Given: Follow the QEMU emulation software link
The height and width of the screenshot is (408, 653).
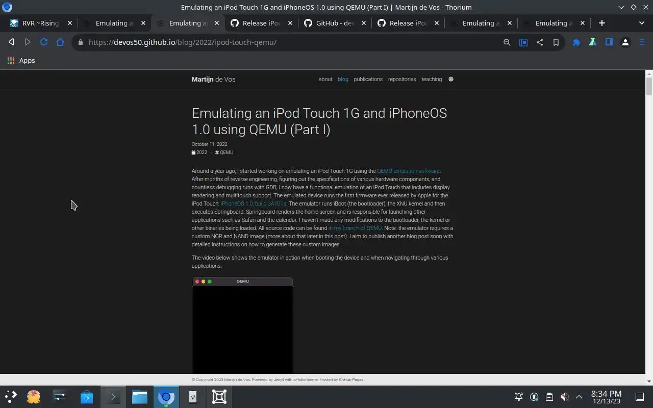Looking at the screenshot, I should (408, 171).
